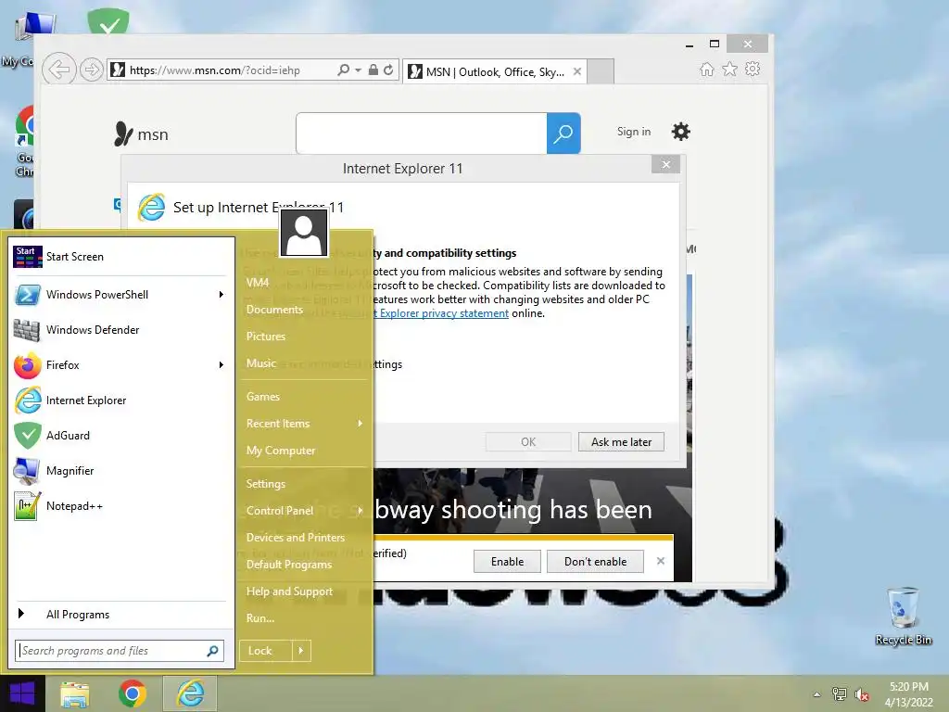Click the Notepad++ icon in start menu
Image resolution: width=949 pixels, height=712 pixels.
(27, 506)
